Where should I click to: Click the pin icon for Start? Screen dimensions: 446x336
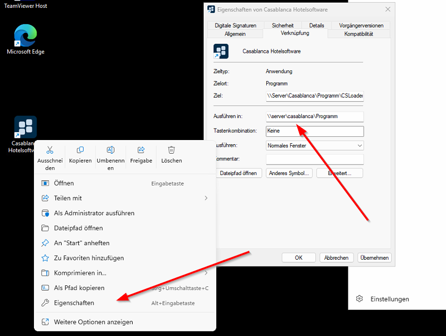click(x=45, y=243)
